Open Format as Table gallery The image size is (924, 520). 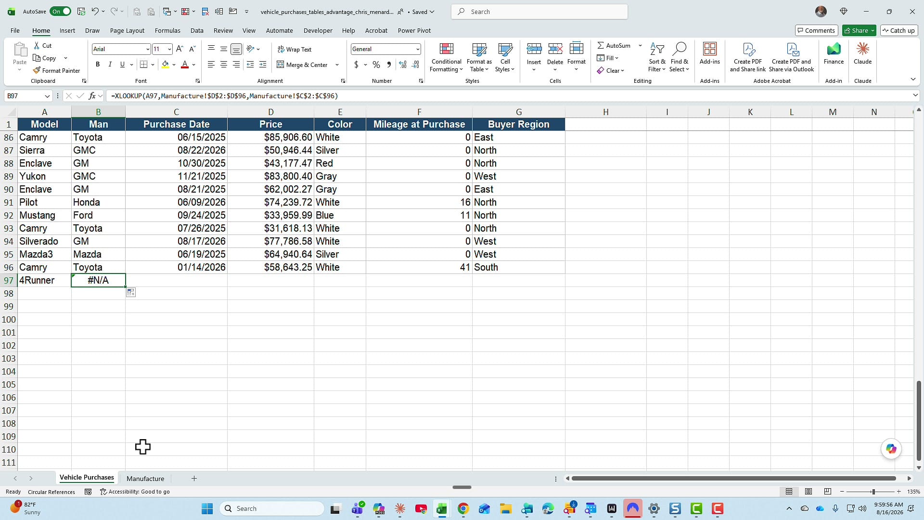pyautogui.click(x=479, y=58)
